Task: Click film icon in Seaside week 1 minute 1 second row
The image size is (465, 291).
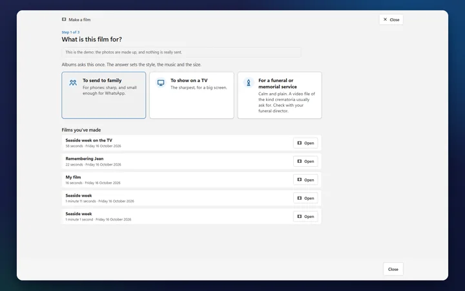Action: tap(300, 217)
